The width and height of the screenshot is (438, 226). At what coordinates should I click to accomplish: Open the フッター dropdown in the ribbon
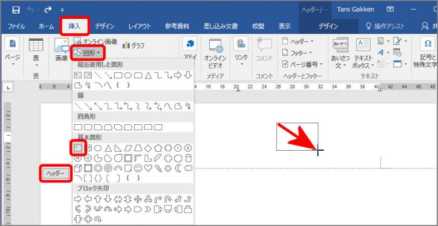click(297, 53)
